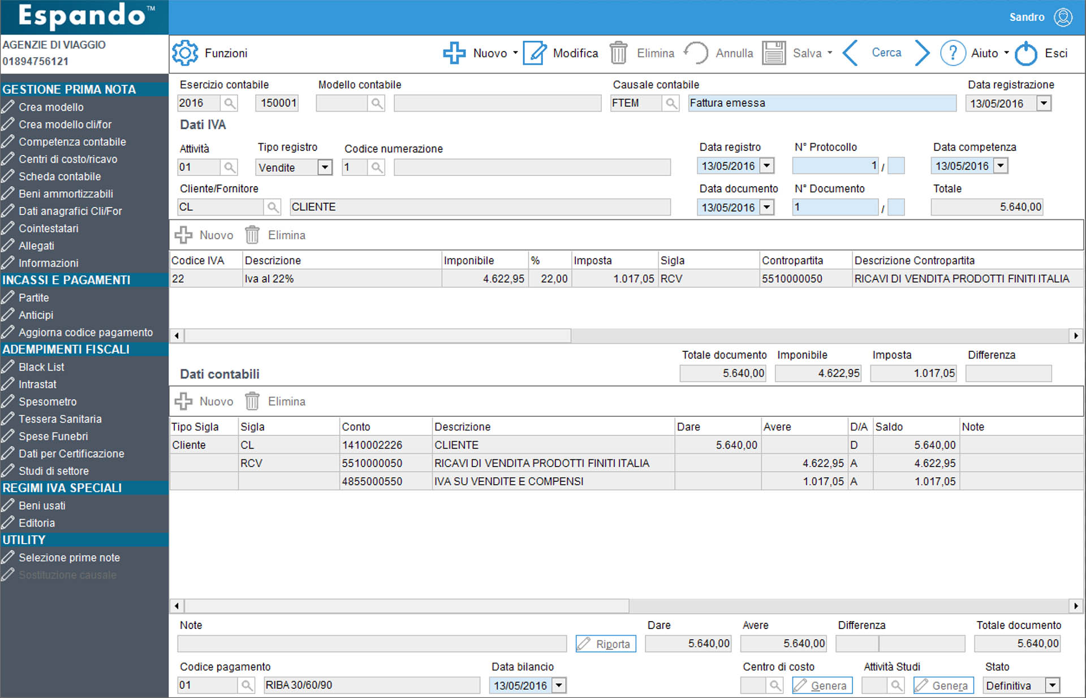Open Spesometro from Adempimenti Fiscali menu
The image size is (1086, 698).
[x=48, y=402]
